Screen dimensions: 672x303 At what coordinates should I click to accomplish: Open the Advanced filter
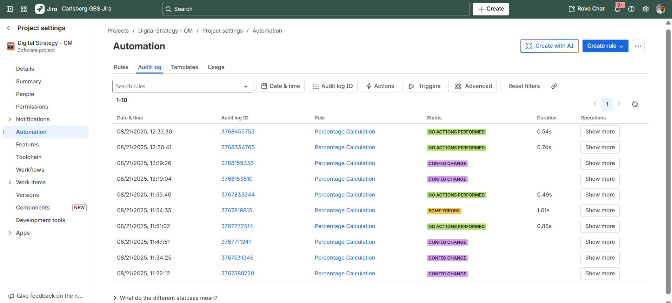[472, 86]
